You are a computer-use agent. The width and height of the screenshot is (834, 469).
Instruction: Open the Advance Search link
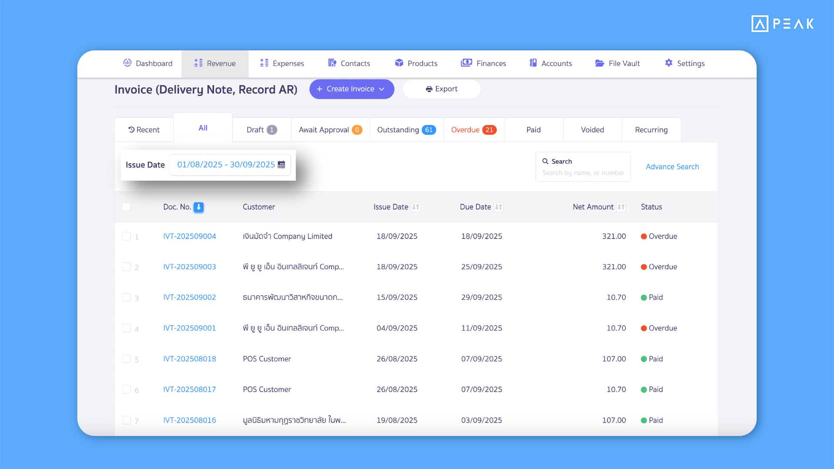click(x=672, y=167)
